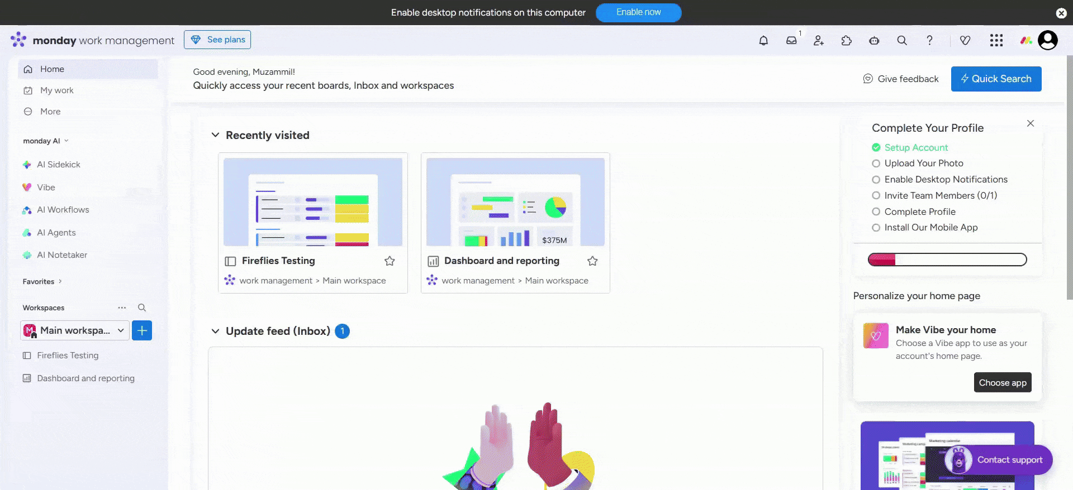Viewport: 1073px width, 490px height.
Task: Open AI Workflows in the sidebar
Action: tap(63, 210)
